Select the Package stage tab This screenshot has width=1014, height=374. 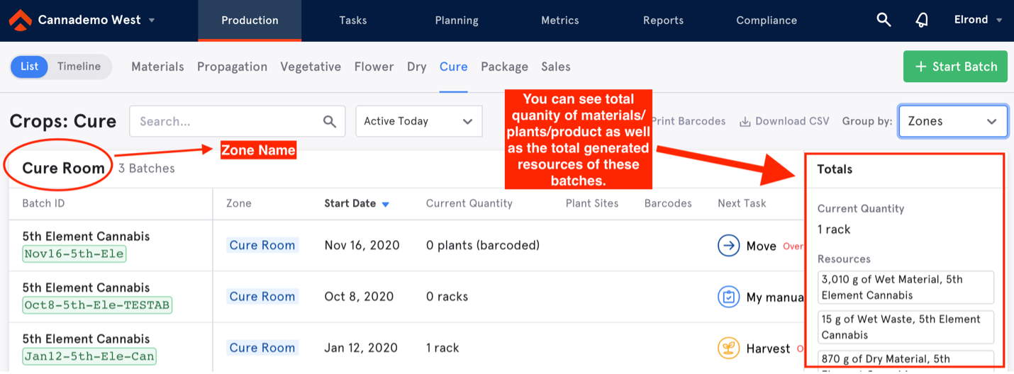[504, 67]
